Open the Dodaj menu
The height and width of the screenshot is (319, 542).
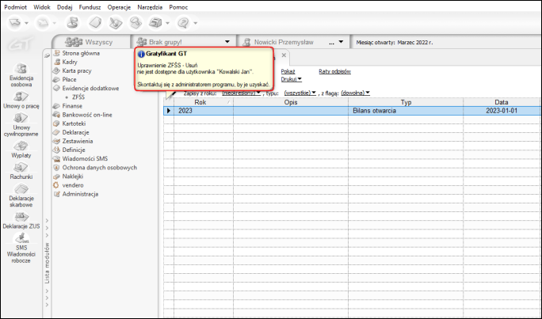[65, 7]
